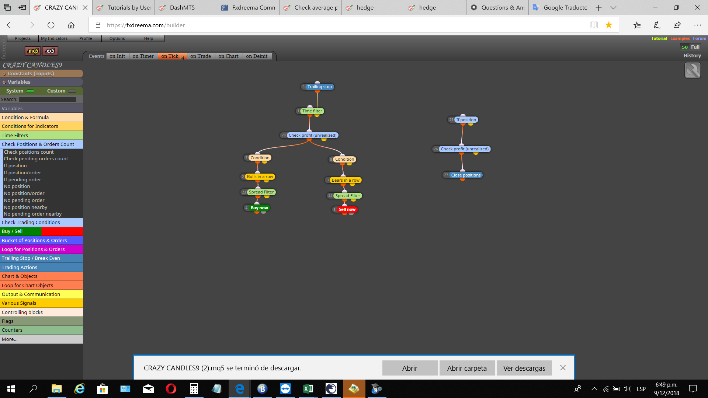Dismiss the download notification bar

(563, 368)
